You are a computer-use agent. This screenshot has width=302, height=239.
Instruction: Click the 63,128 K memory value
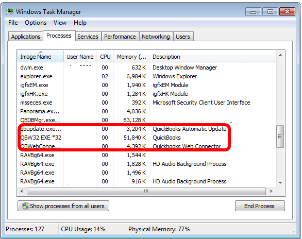click(135, 120)
